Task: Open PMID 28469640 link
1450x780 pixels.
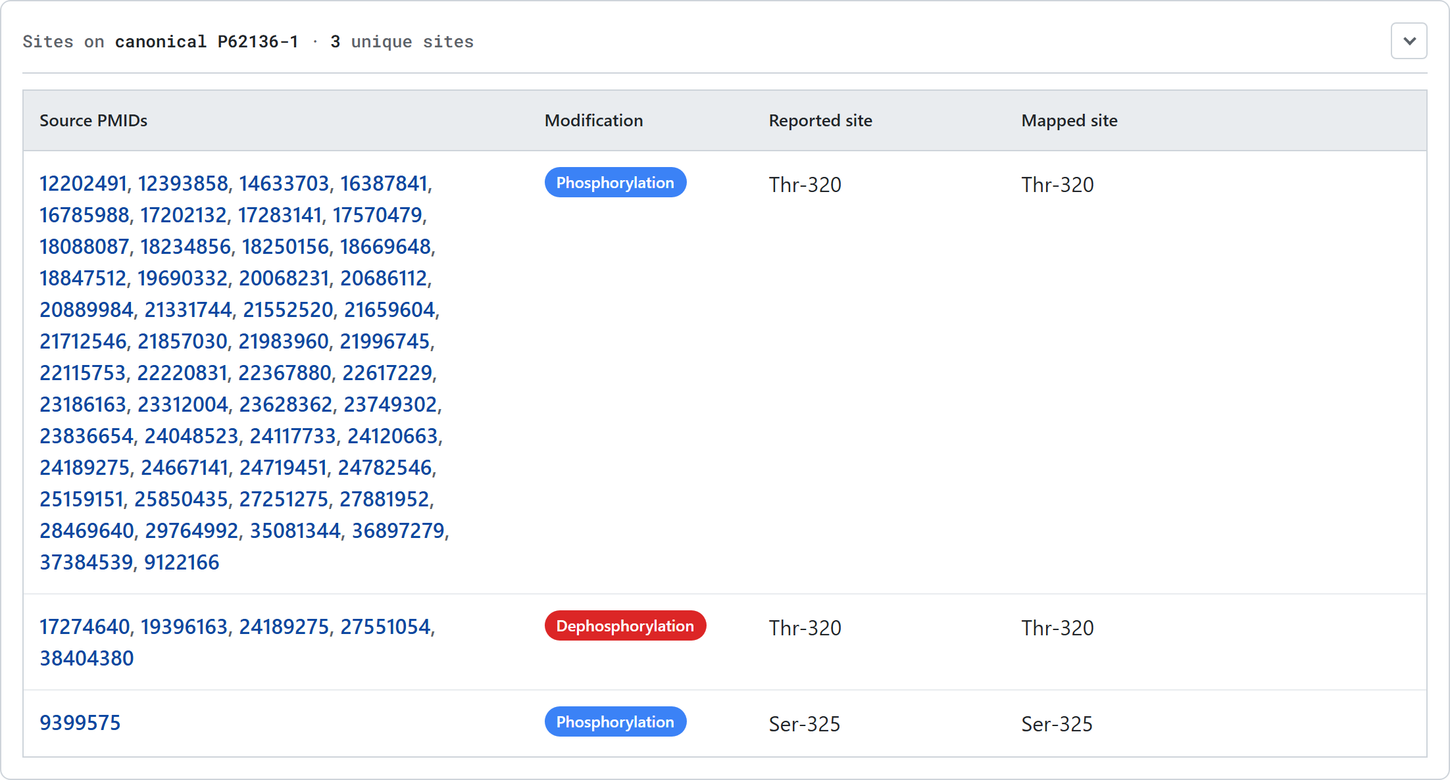Action: pos(87,531)
